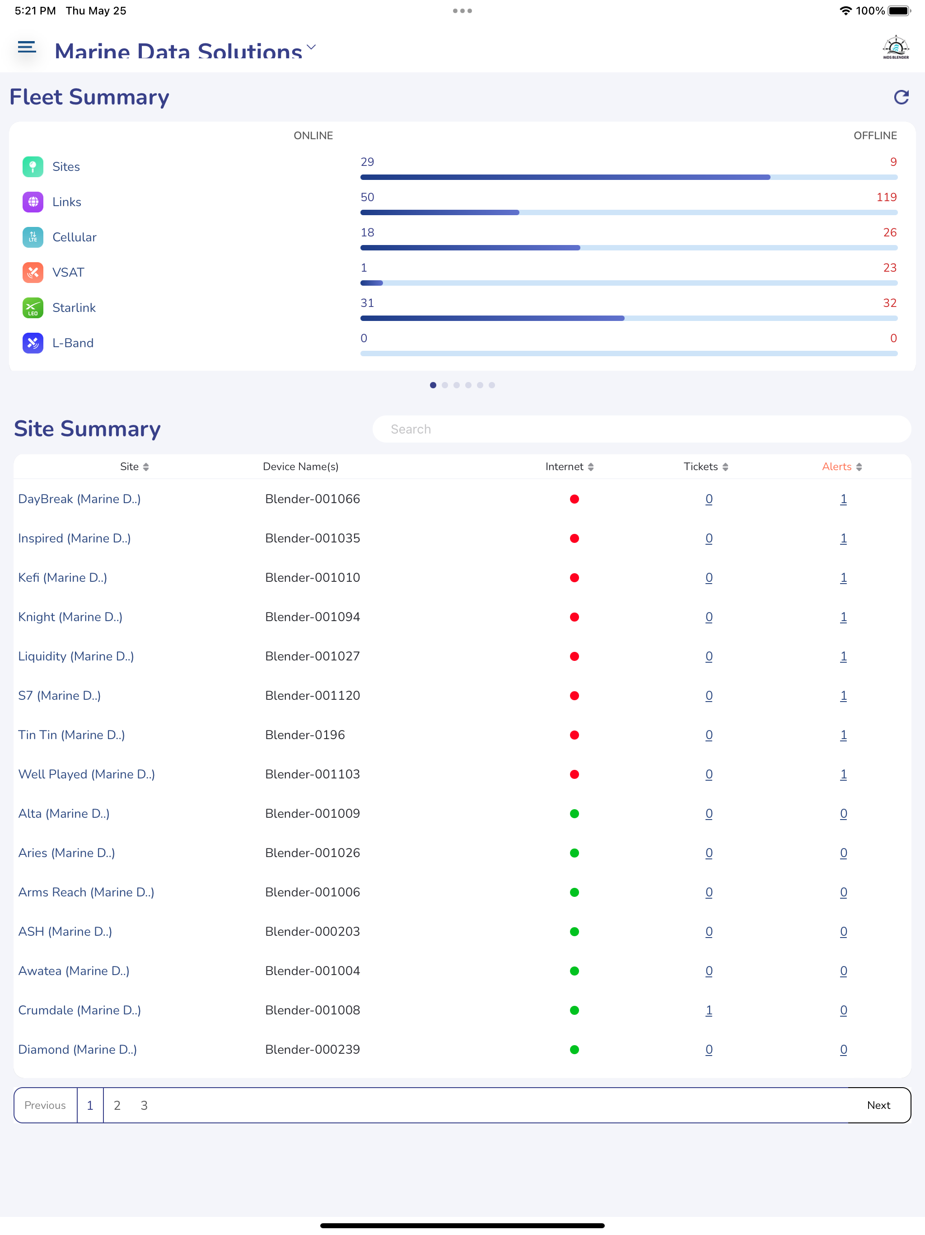Click the L-Band satellite icon
The image size is (925, 1235).
click(33, 343)
